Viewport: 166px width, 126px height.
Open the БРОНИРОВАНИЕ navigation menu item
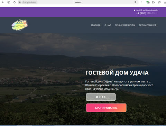click(148, 25)
